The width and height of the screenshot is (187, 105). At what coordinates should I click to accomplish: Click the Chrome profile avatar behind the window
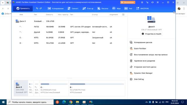point(179,8)
